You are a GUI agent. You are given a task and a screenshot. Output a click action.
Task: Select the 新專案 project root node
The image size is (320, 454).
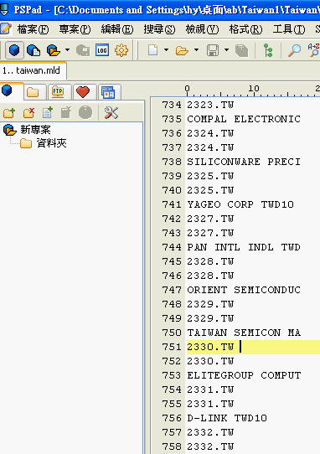pyautogui.click(x=35, y=130)
